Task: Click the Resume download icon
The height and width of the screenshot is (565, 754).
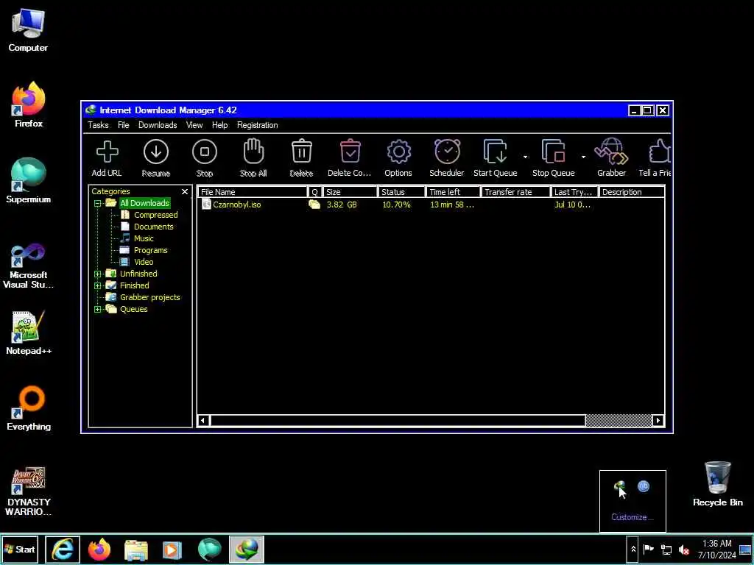Action: tap(156, 158)
